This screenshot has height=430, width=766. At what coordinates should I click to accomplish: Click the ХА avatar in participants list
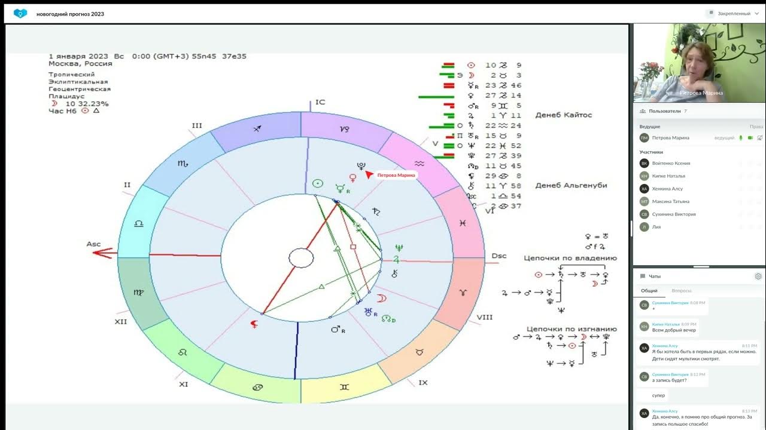coord(644,189)
